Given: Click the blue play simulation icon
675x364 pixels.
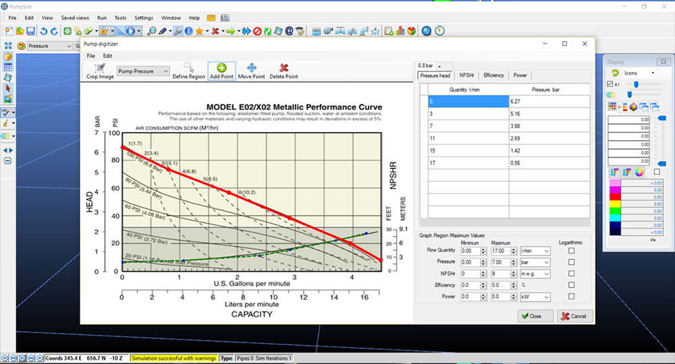Looking at the screenshot, I should pyautogui.click(x=130, y=31).
